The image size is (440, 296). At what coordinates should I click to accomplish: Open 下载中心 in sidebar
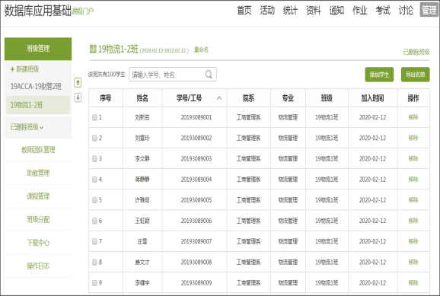pos(38,243)
